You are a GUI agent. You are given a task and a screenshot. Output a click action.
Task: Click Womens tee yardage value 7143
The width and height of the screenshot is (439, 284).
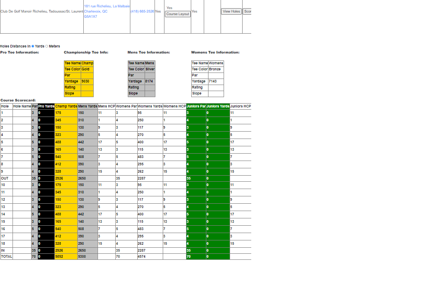coord(212,81)
